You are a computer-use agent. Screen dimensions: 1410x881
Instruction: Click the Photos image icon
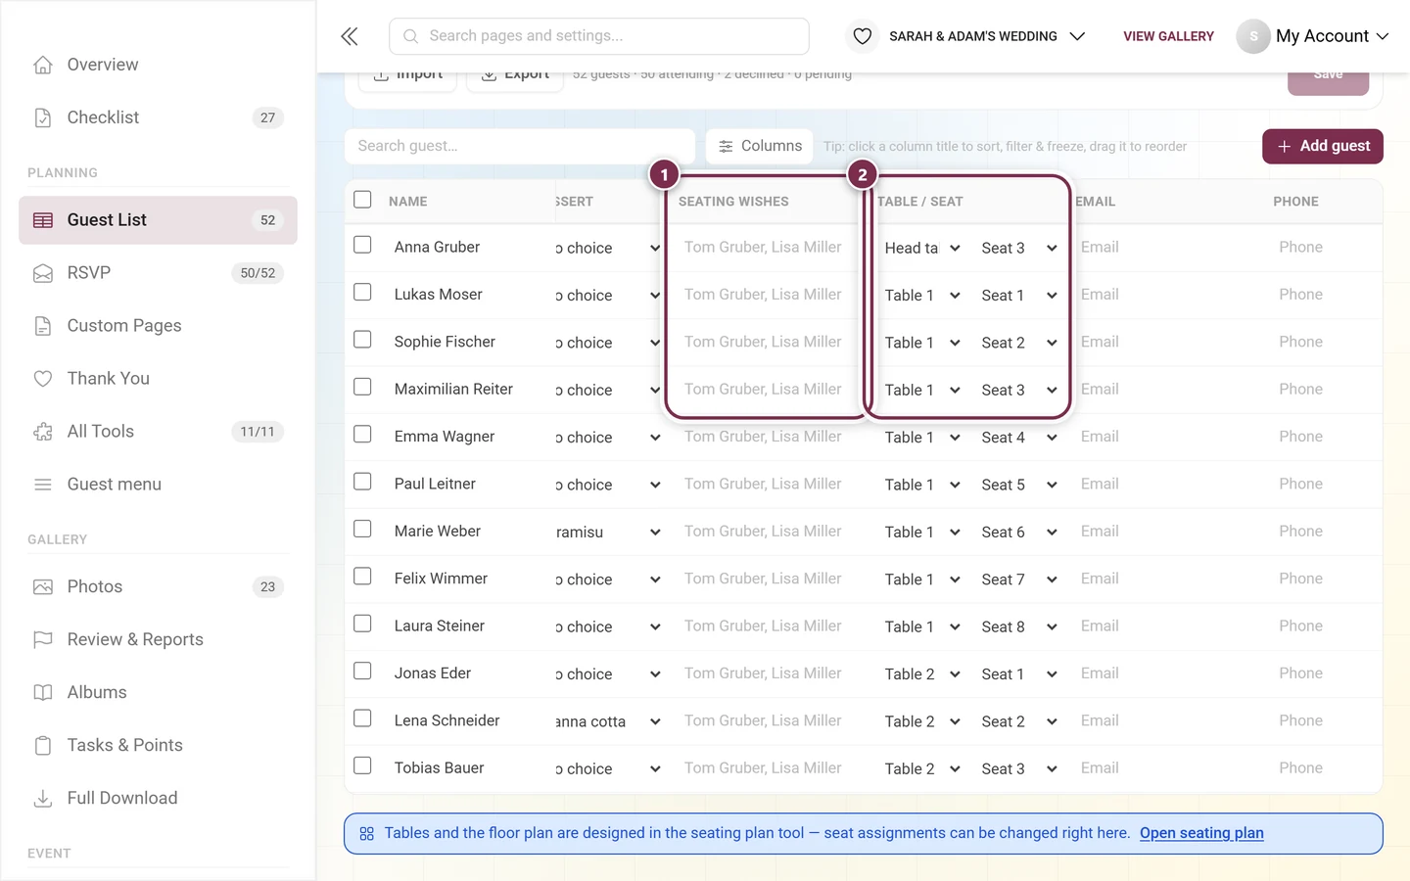click(43, 587)
